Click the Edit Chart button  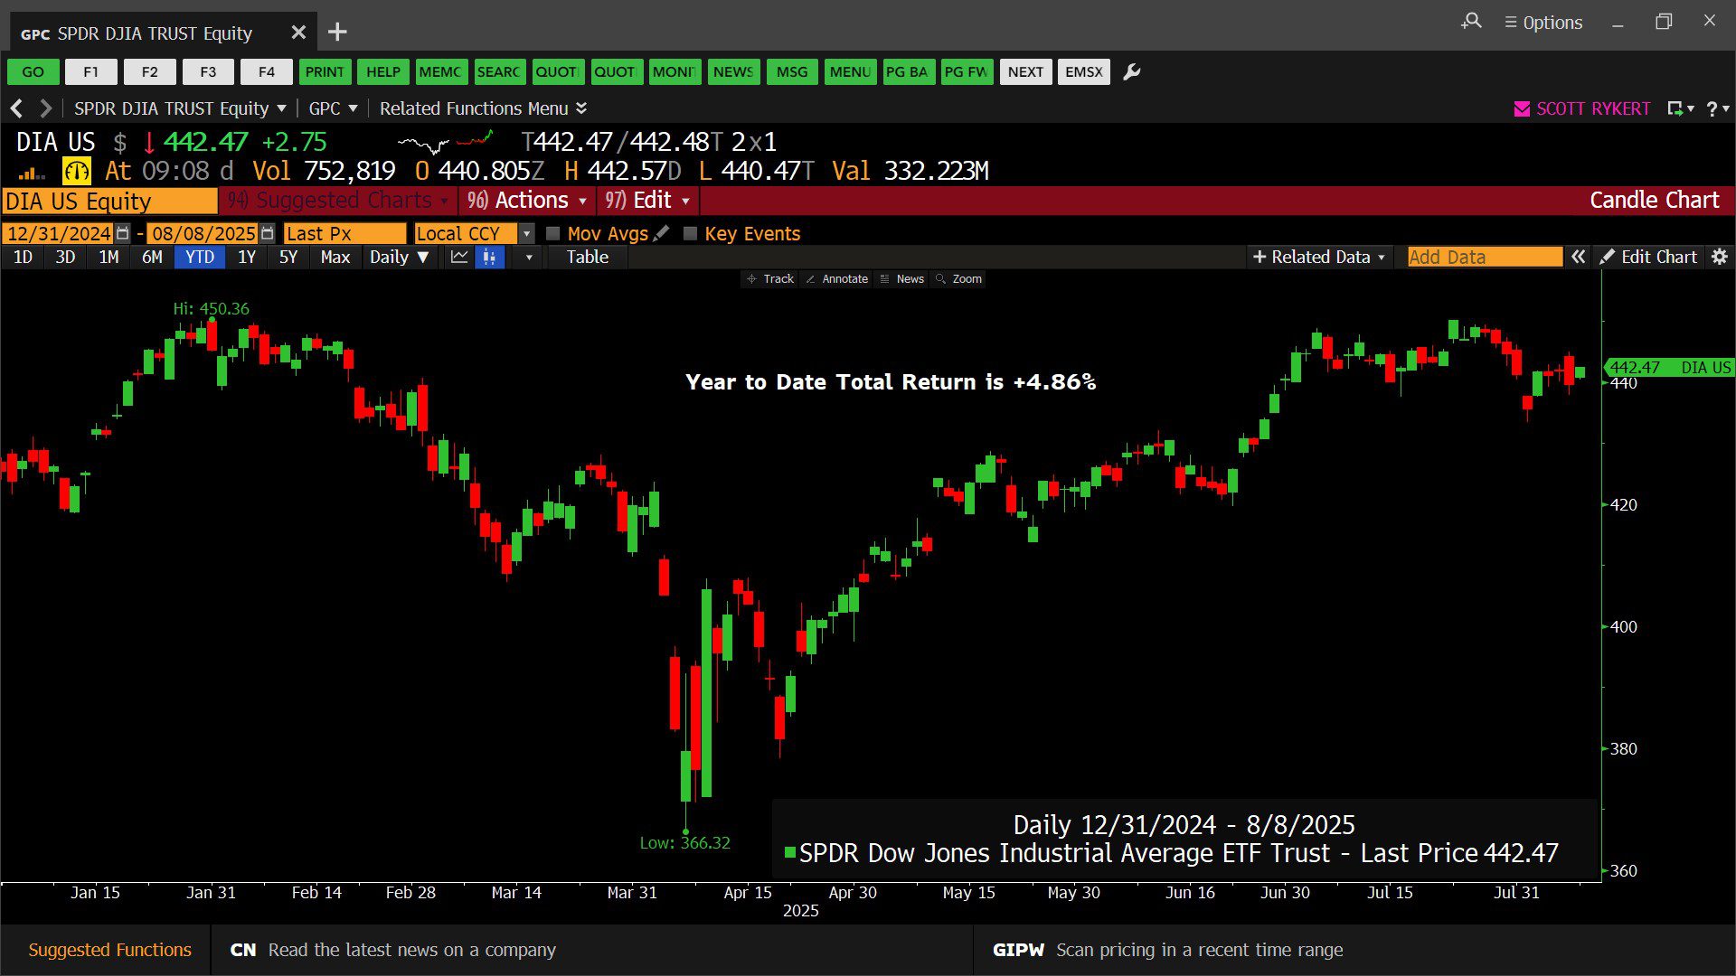(x=1649, y=258)
